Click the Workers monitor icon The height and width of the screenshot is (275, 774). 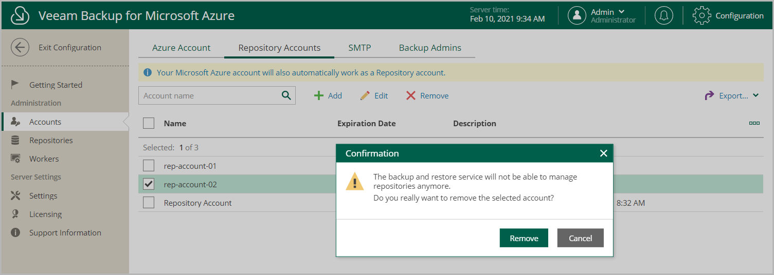point(15,159)
